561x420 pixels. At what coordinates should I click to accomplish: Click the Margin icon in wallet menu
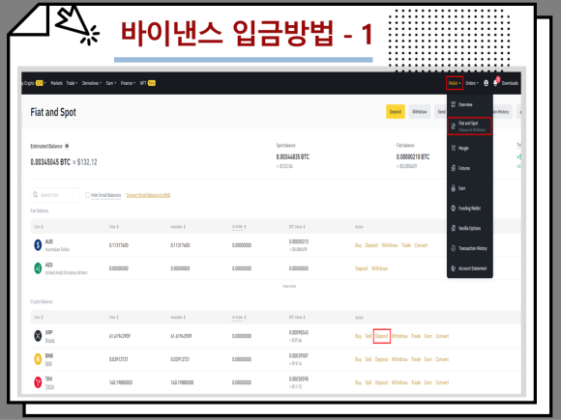pos(454,148)
